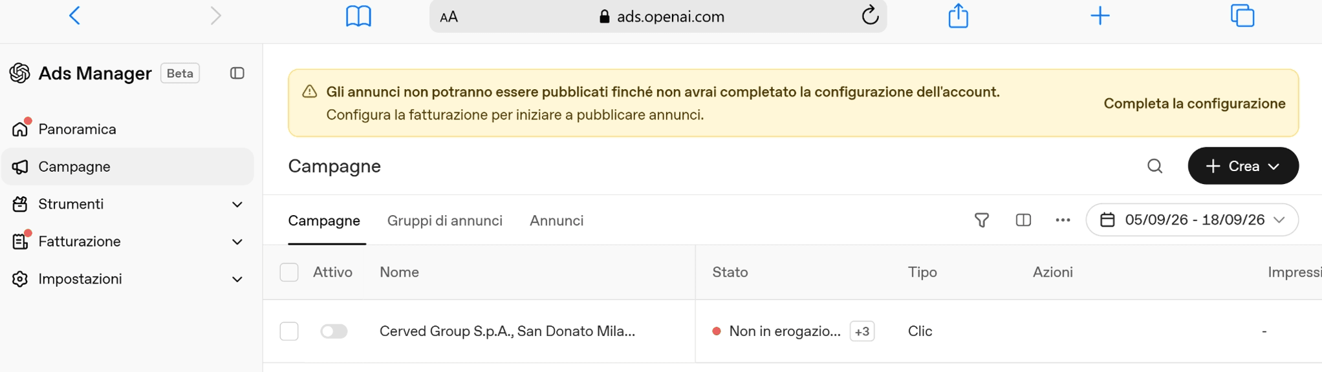Image resolution: width=1322 pixels, height=372 pixels.
Task: Open the columns layout icon
Action: click(x=1023, y=220)
